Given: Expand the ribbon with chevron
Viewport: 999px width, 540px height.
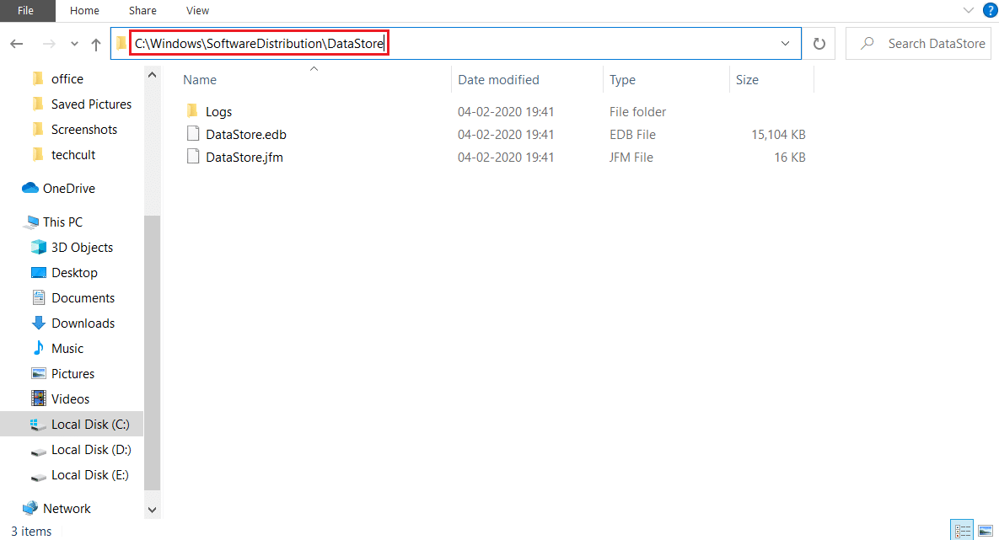Looking at the screenshot, I should pos(969,10).
